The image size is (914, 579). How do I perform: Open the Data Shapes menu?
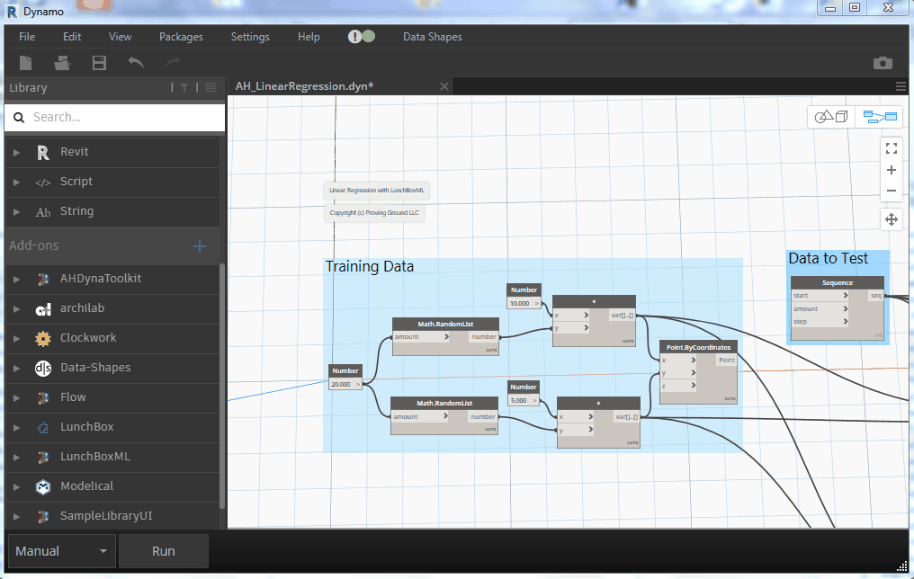[x=433, y=37]
